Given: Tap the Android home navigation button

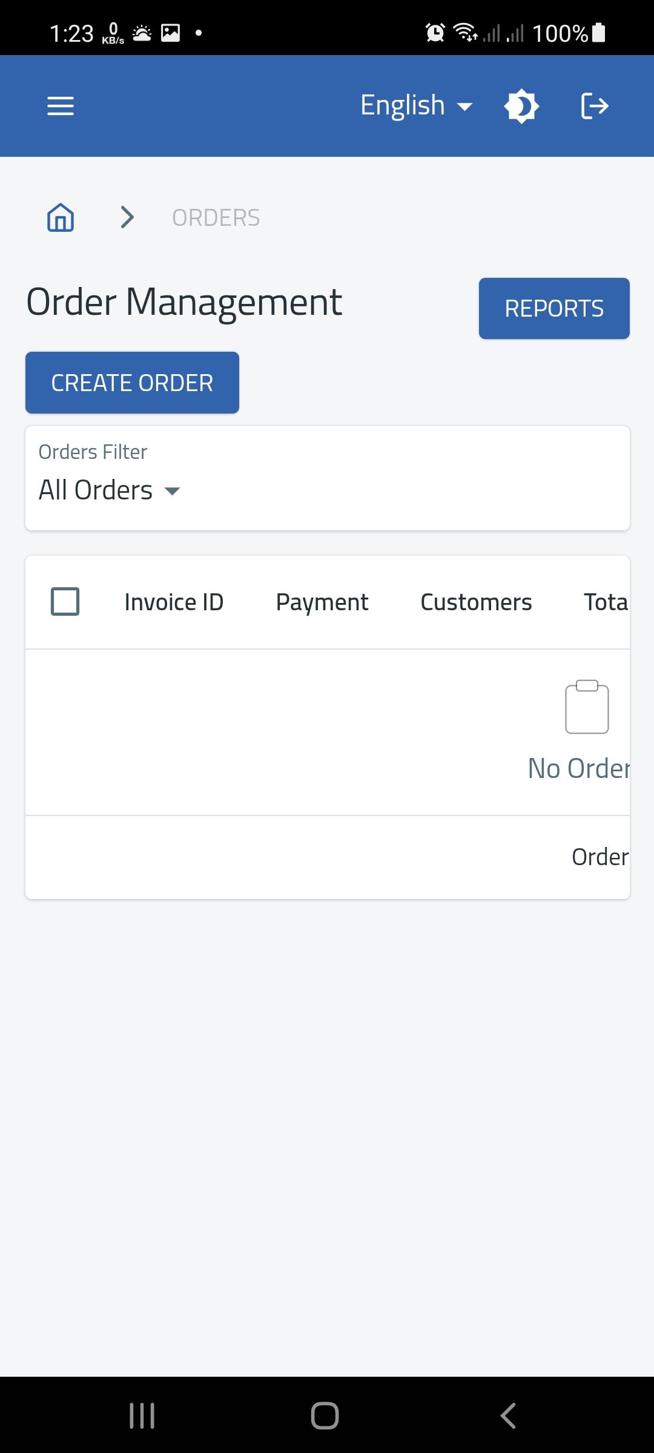Looking at the screenshot, I should pyautogui.click(x=325, y=1415).
